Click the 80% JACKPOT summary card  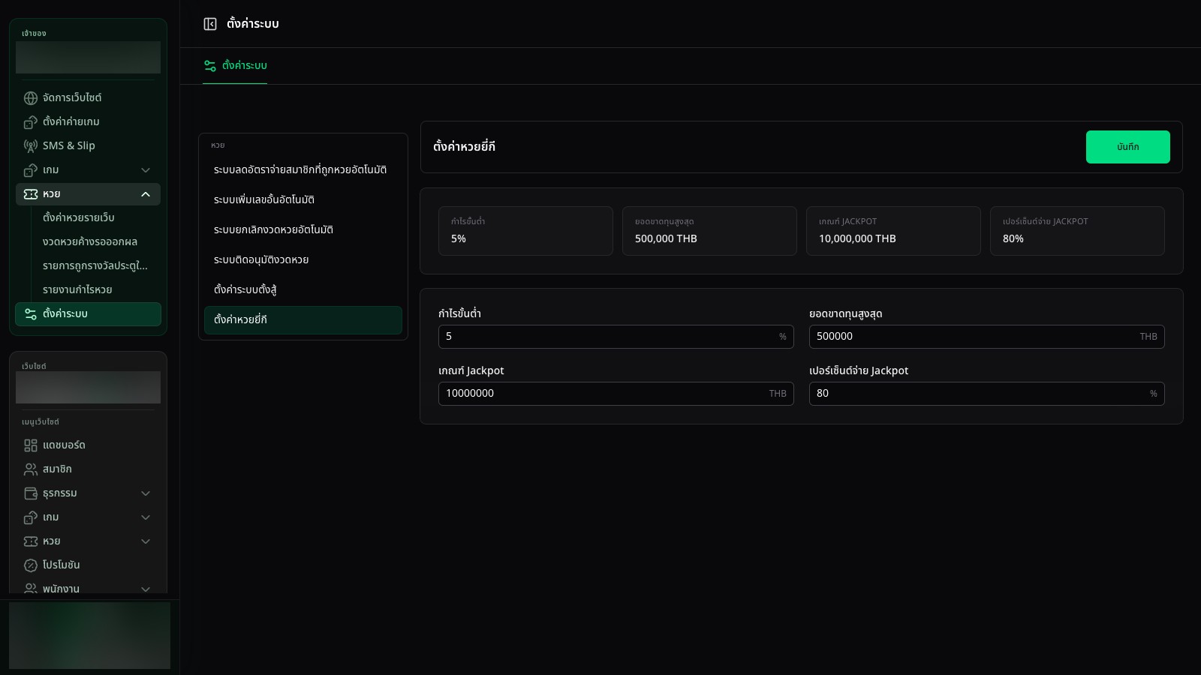tap(1077, 231)
